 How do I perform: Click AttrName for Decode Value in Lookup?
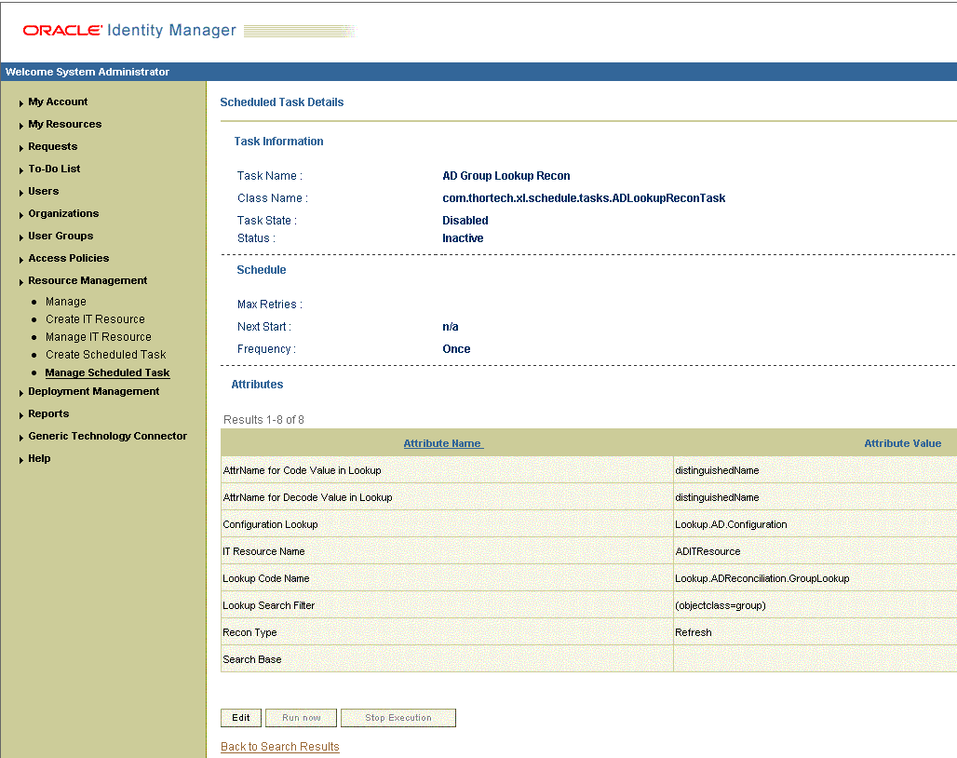click(307, 497)
